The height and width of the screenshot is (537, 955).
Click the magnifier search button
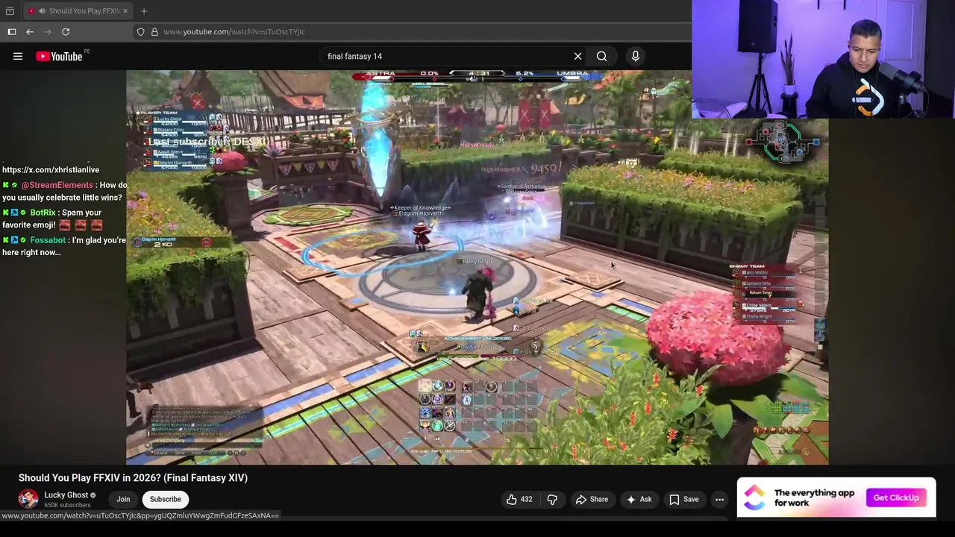[x=601, y=56]
